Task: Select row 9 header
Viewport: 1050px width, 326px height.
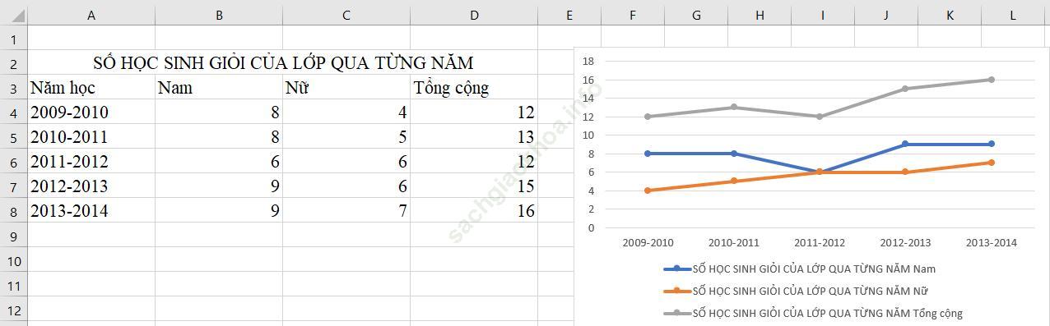Action: click(x=13, y=235)
